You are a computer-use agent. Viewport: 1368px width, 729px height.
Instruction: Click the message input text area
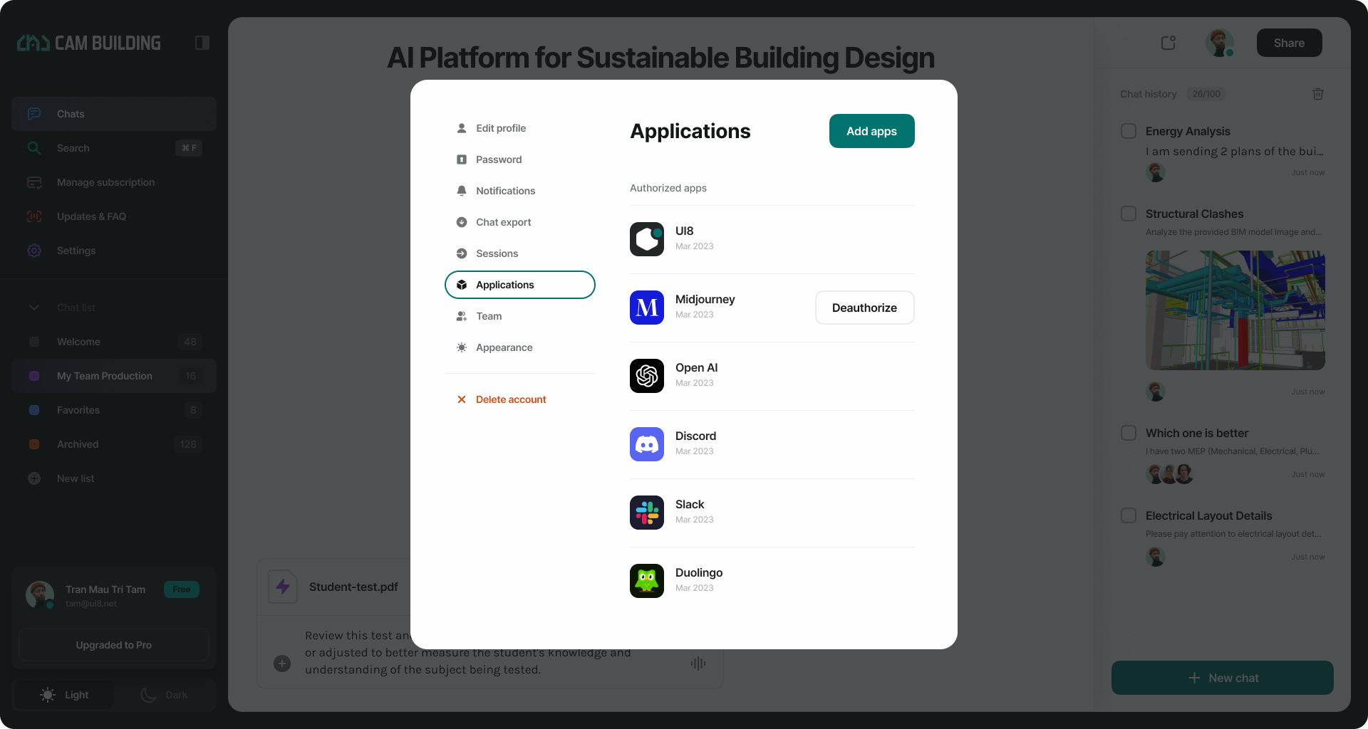click(x=468, y=652)
